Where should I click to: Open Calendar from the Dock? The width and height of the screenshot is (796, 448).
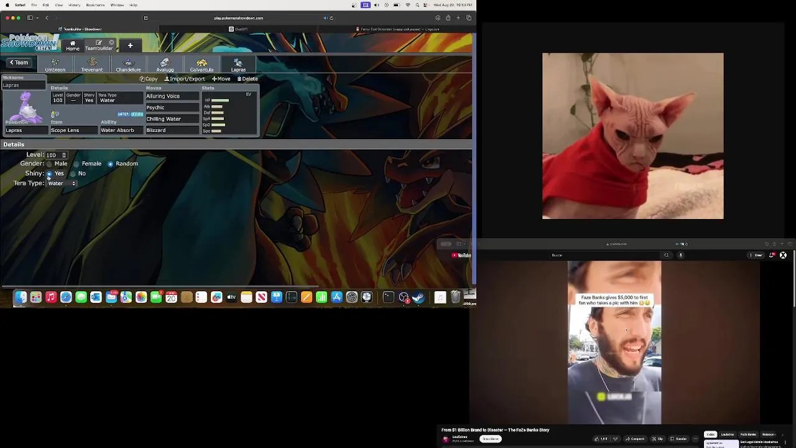pyautogui.click(x=171, y=297)
